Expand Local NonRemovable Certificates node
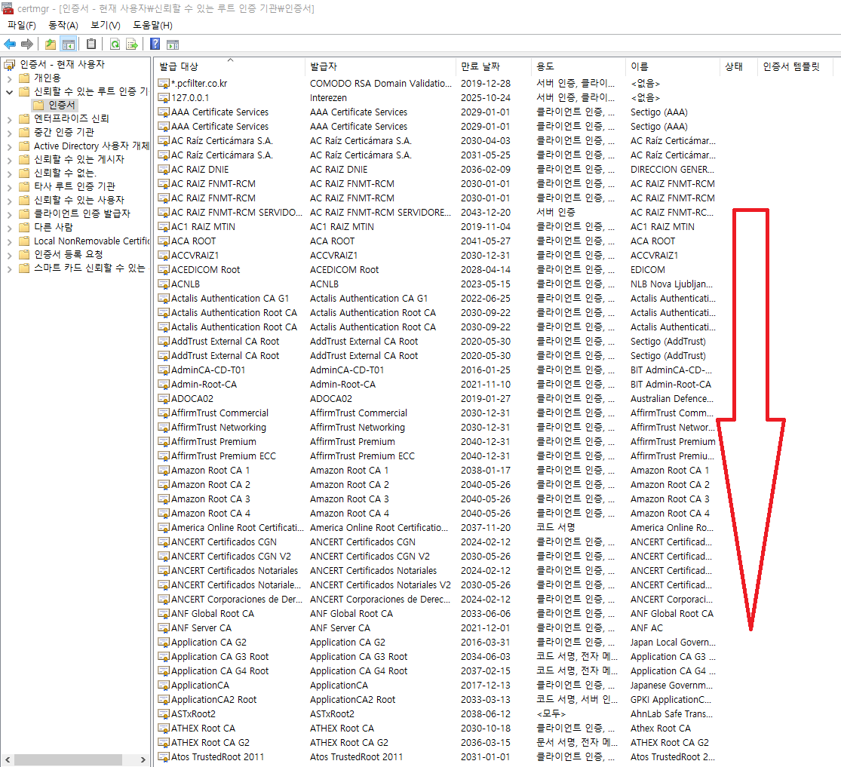 pyautogui.click(x=9, y=241)
